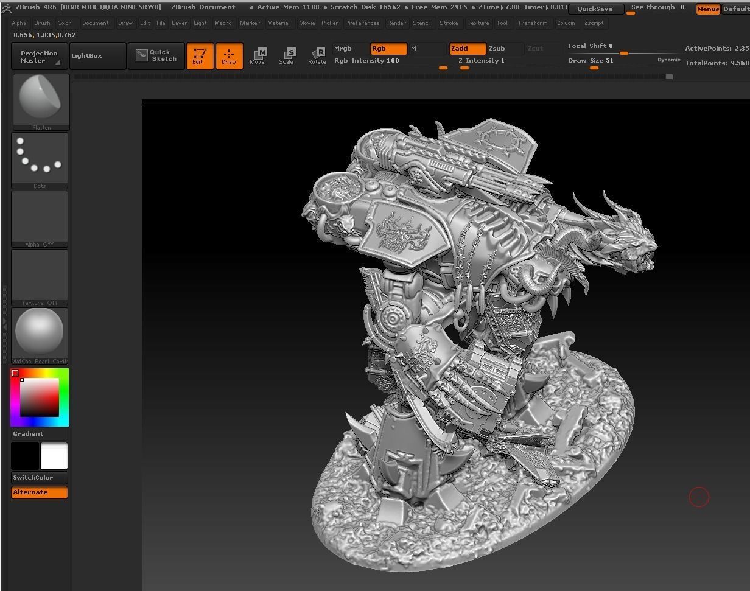Open the Color menu
Image resolution: width=750 pixels, height=591 pixels.
(x=65, y=23)
